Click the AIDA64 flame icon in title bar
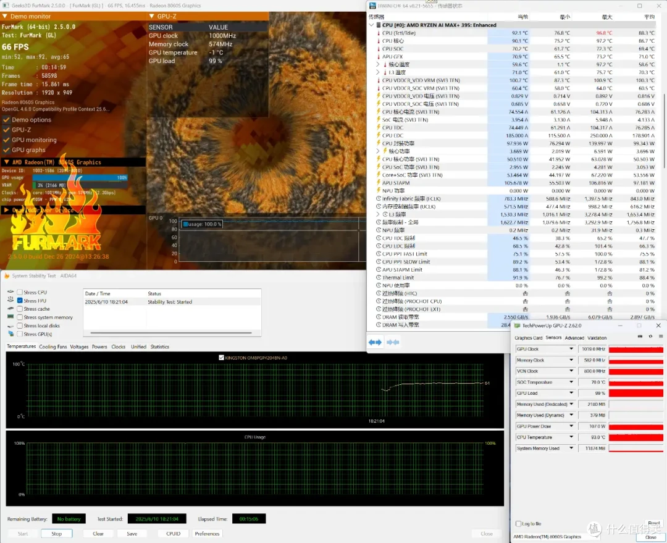667x543 pixels. (7, 276)
